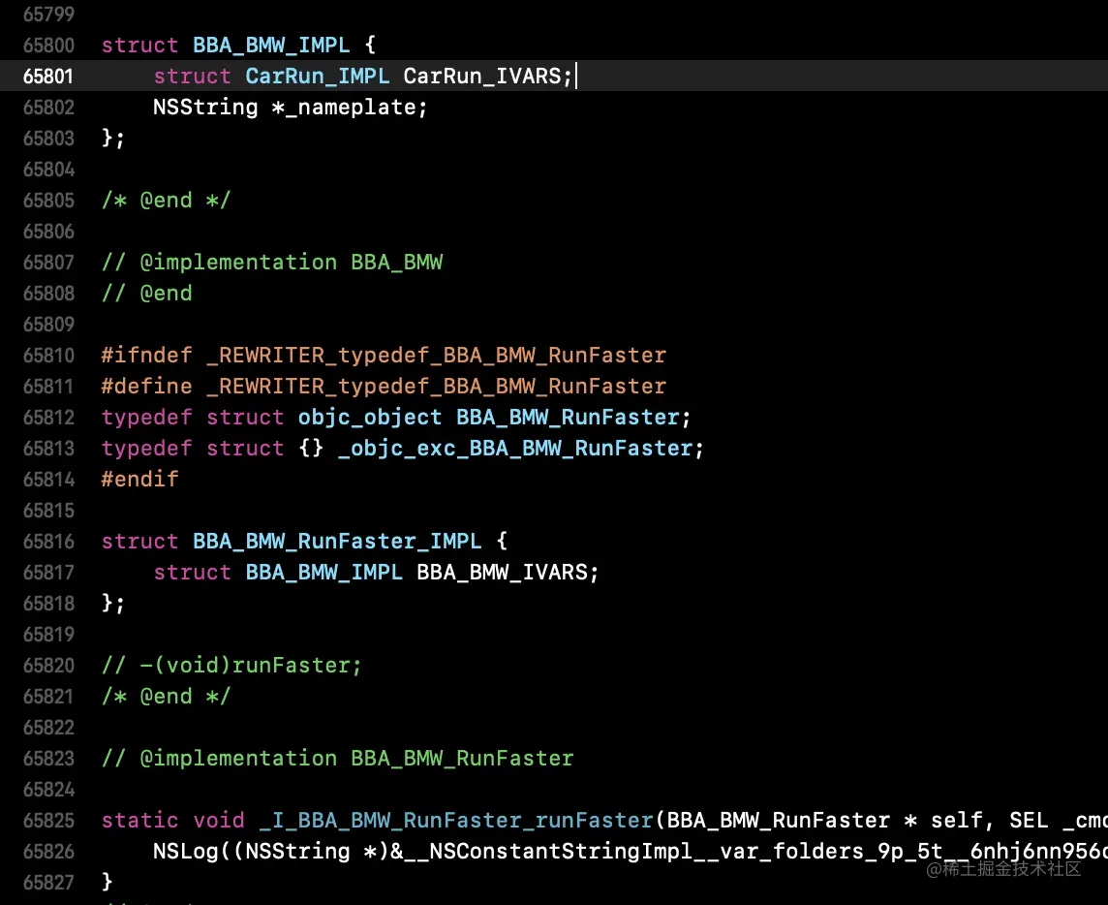Image resolution: width=1108 pixels, height=905 pixels.
Task: Click the #endif directive
Action: click(x=139, y=480)
